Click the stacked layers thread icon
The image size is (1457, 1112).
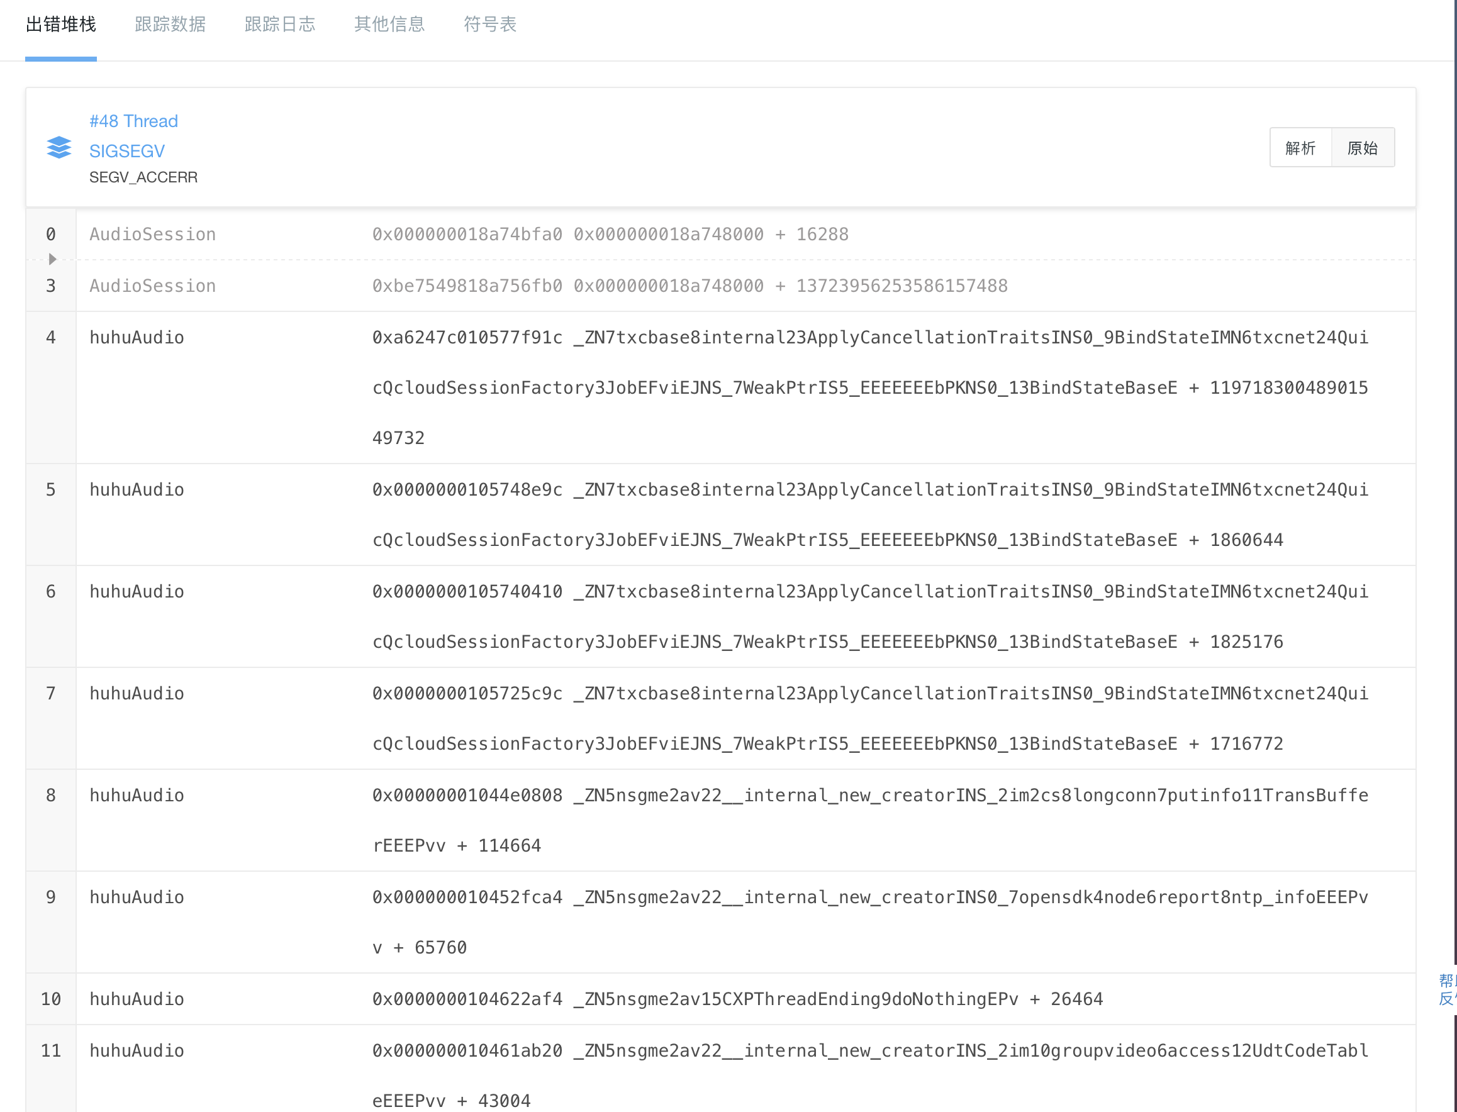click(59, 148)
